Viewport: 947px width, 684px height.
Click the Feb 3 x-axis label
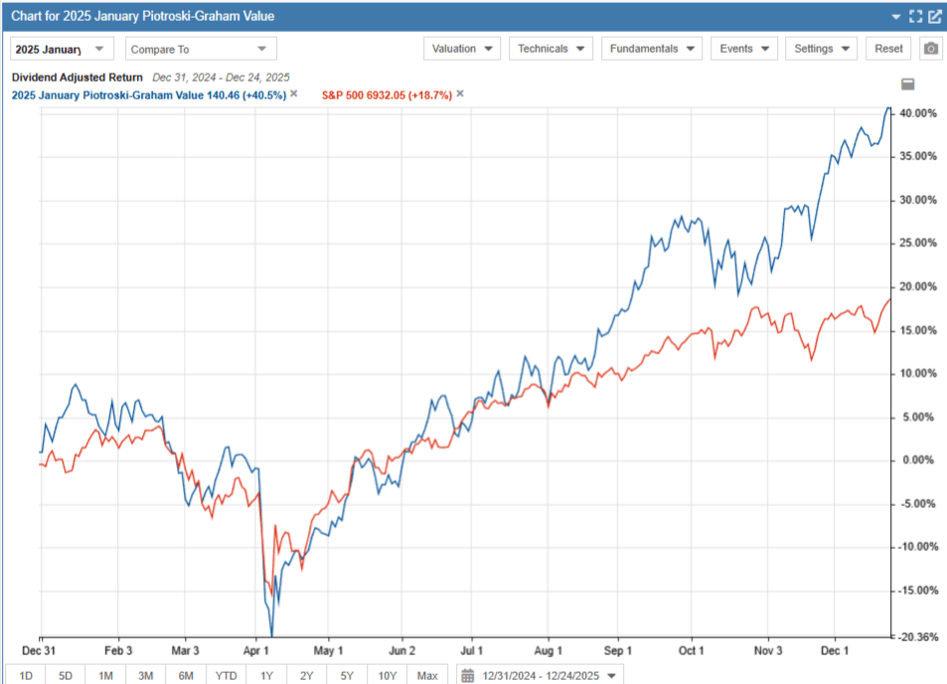118,651
